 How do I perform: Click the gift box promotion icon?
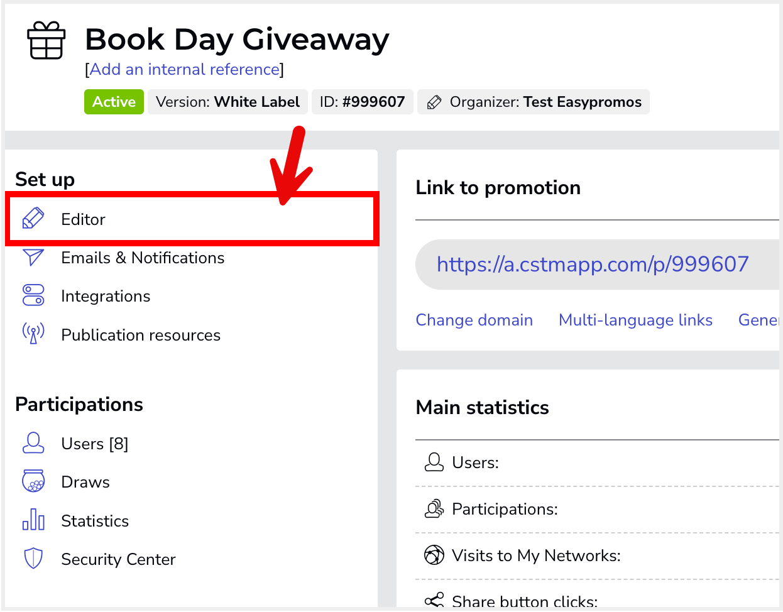[x=47, y=40]
